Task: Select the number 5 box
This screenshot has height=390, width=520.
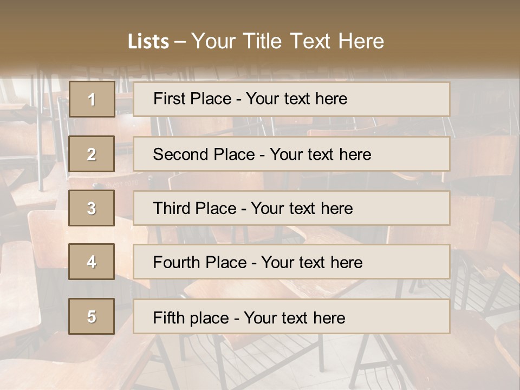Action: pyautogui.click(x=92, y=316)
